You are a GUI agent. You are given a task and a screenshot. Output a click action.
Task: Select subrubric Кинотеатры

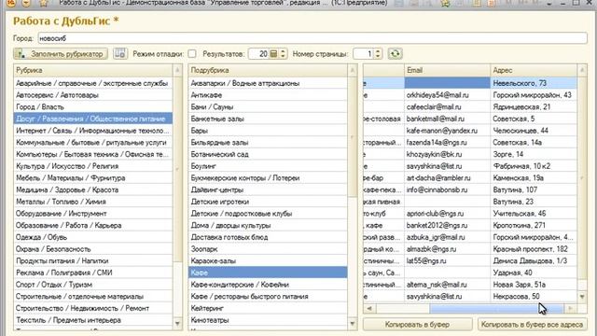(x=268, y=319)
